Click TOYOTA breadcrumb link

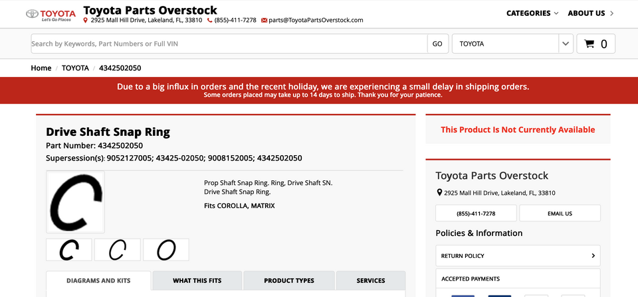[75, 68]
